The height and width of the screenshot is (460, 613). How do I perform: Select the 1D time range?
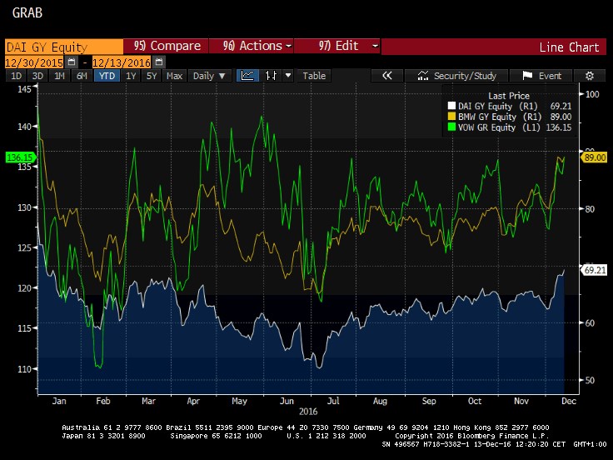click(16, 76)
